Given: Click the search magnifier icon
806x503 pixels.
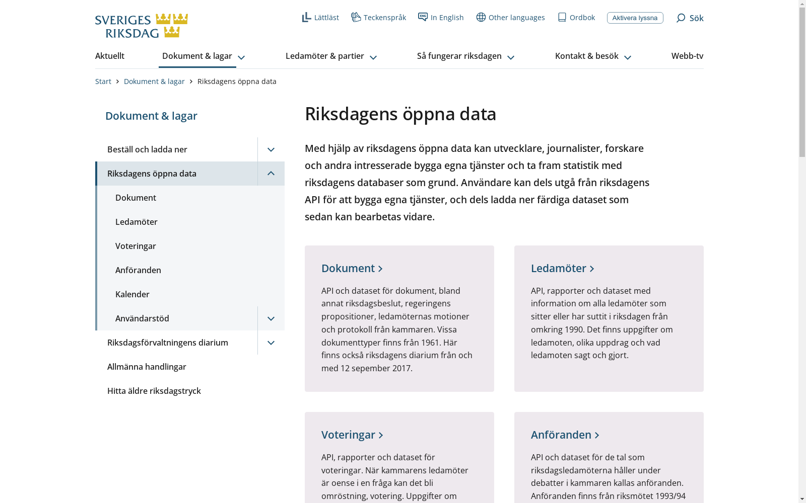Looking at the screenshot, I should click(681, 18).
